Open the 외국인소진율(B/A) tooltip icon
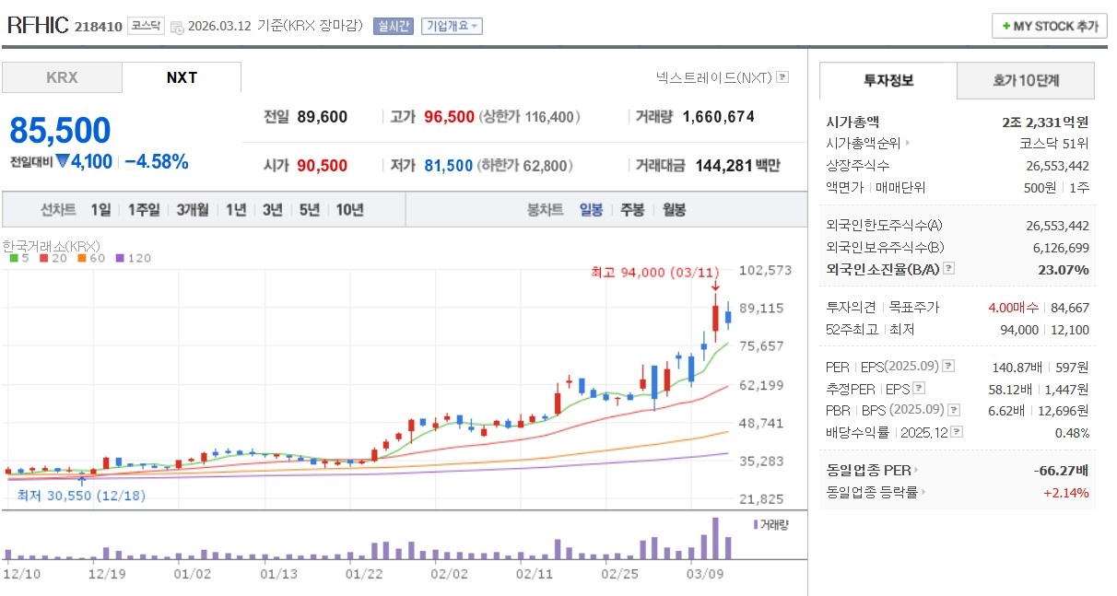 [x=947, y=270]
